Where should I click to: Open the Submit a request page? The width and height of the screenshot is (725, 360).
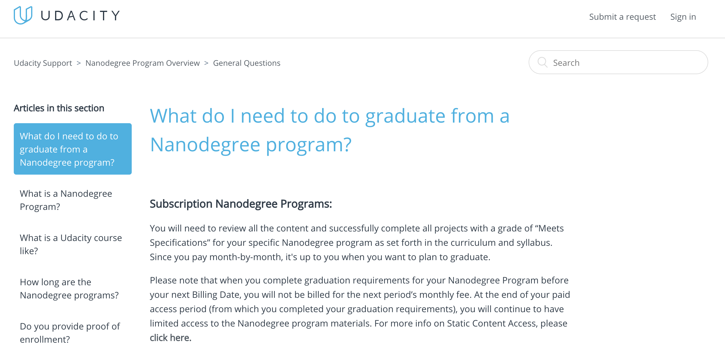622,17
